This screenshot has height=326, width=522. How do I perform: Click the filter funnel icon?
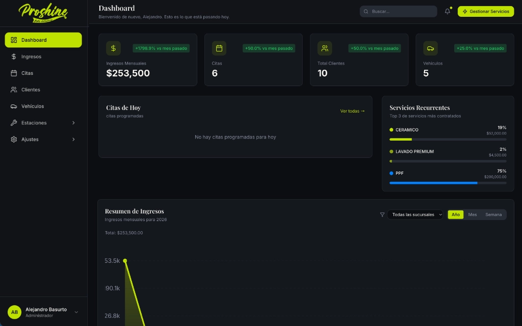(382, 214)
